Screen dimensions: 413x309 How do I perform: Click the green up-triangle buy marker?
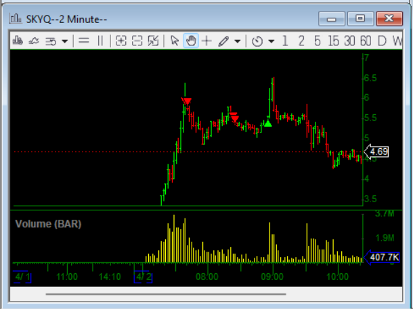click(268, 123)
